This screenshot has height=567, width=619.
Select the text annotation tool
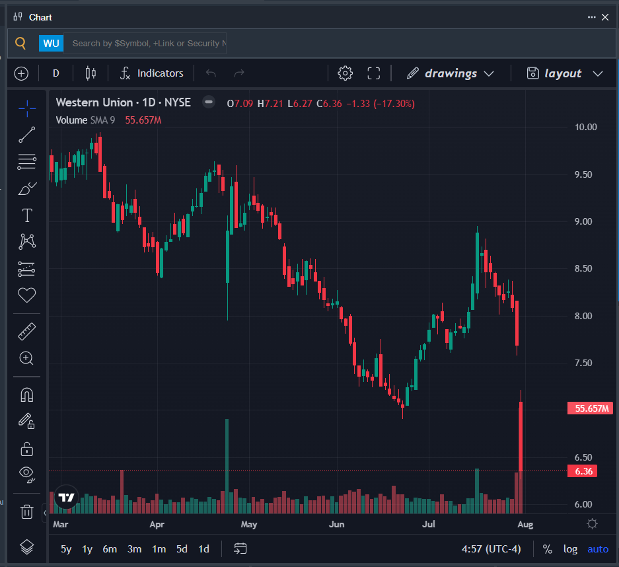pyautogui.click(x=27, y=215)
